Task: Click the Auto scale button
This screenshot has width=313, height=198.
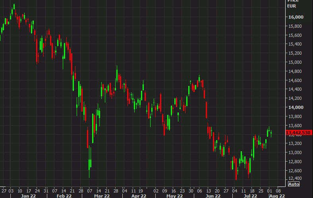Action: (294, 184)
